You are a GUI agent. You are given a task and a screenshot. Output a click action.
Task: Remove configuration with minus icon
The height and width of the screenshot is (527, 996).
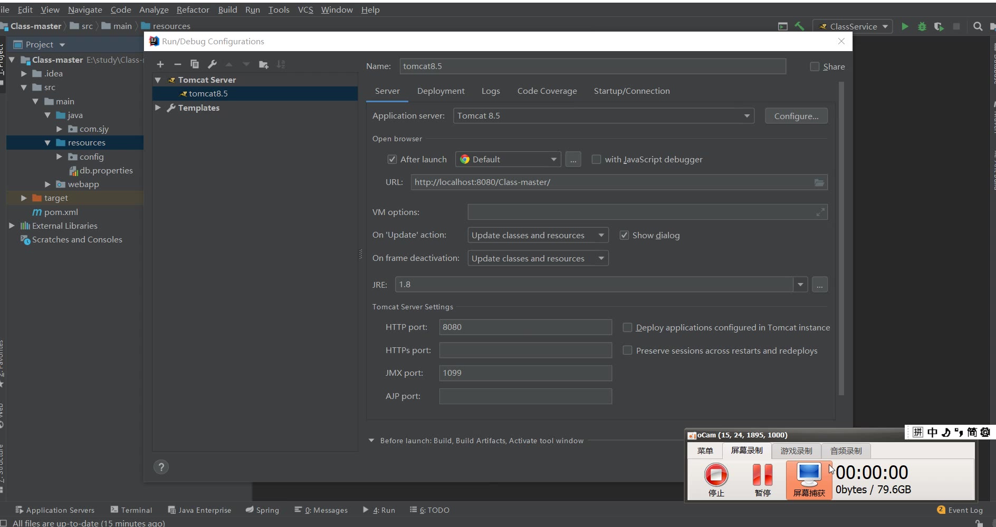click(178, 64)
